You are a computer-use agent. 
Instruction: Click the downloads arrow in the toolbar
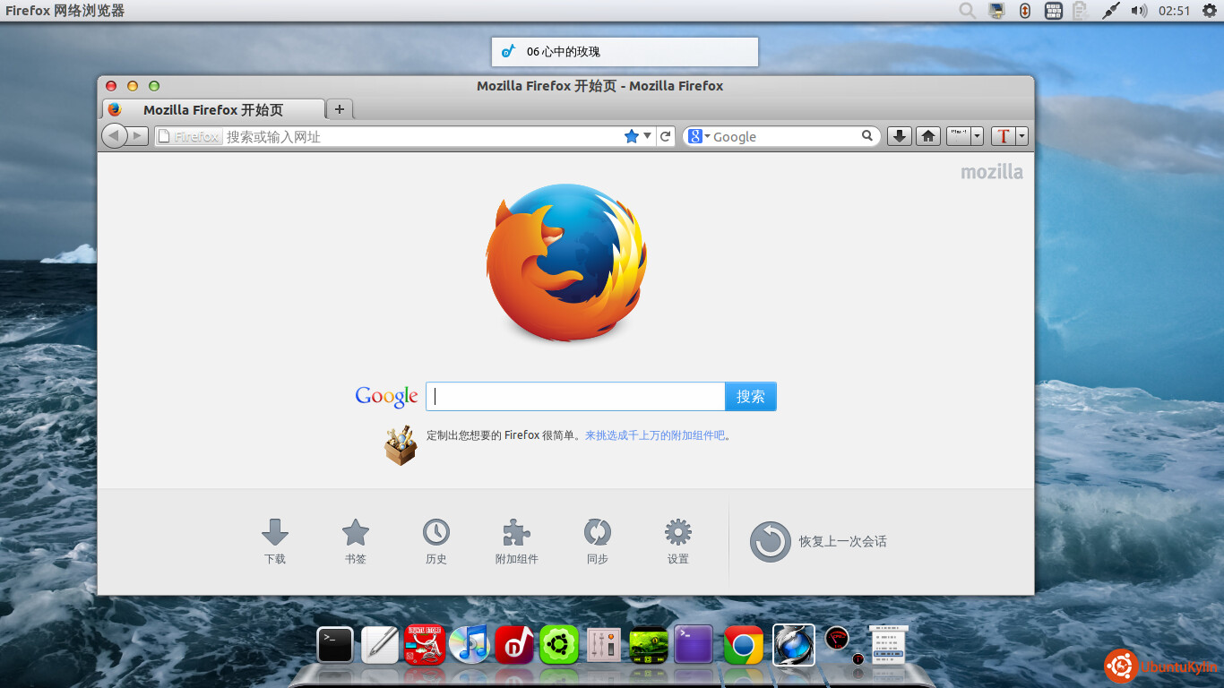coord(900,136)
